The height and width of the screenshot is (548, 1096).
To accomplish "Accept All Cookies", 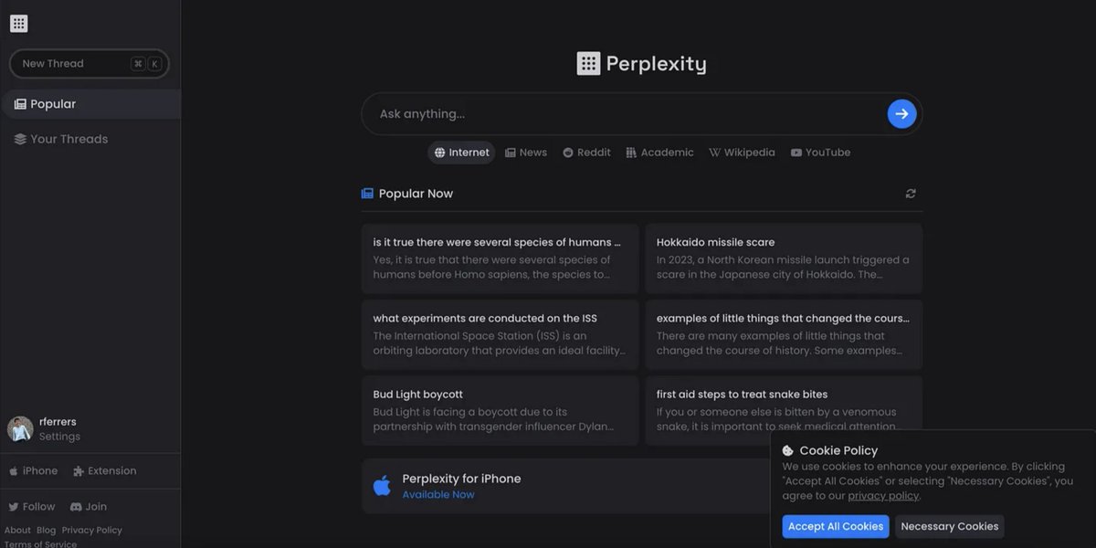I will pos(836,526).
